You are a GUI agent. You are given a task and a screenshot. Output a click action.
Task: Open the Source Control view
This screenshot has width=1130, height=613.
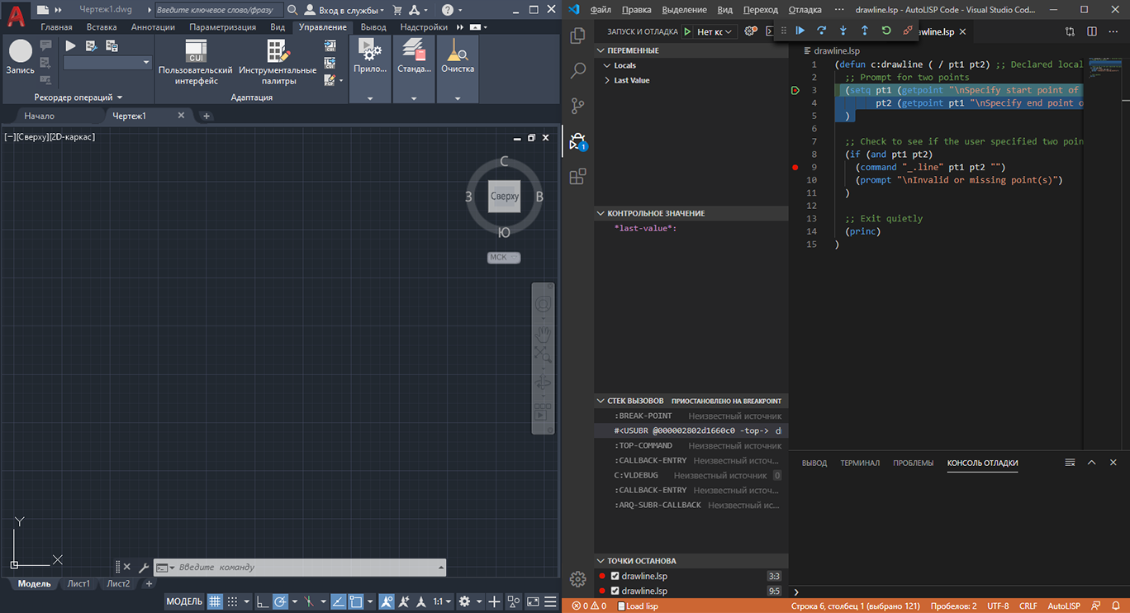coord(577,106)
